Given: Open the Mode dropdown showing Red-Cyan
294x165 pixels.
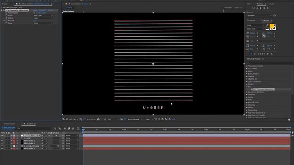Looking at the screenshot, I should (x=43, y=16).
